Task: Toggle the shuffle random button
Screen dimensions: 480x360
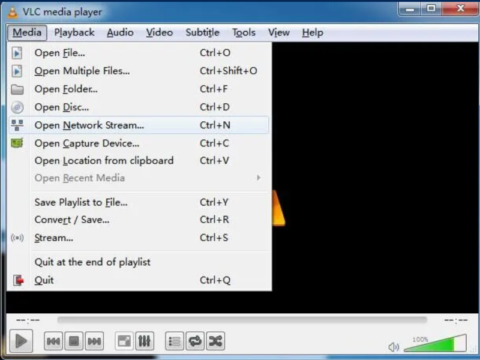Action: tap(215, 341)
